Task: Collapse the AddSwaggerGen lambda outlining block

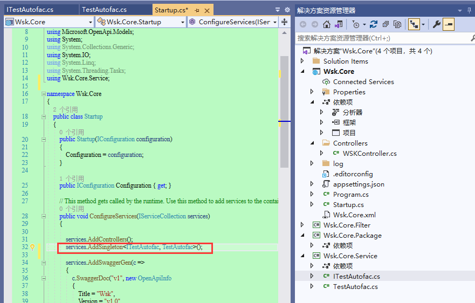Action: [x=44, y=263]
